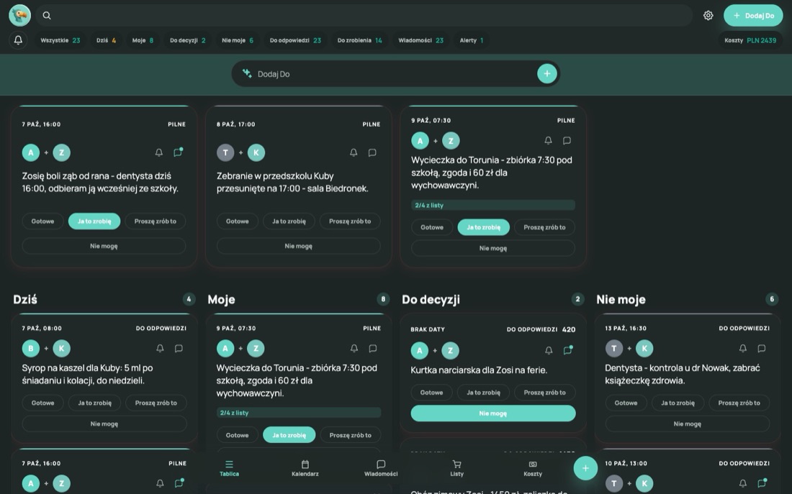Open the toucan profile avatar
Image resolution: width=792 pixels, height=494 pixels.
[19, 16]
